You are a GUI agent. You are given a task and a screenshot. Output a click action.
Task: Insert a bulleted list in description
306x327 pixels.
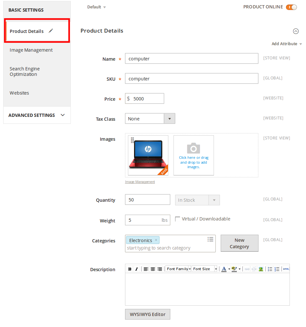(270, 269)
